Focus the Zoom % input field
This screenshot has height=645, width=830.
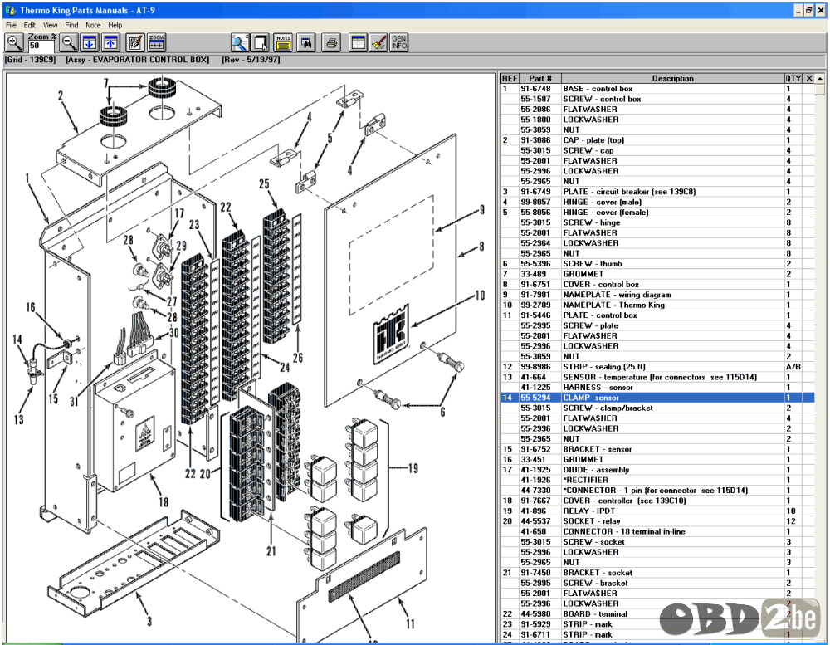pyautogui.click(x=41, y=46)
